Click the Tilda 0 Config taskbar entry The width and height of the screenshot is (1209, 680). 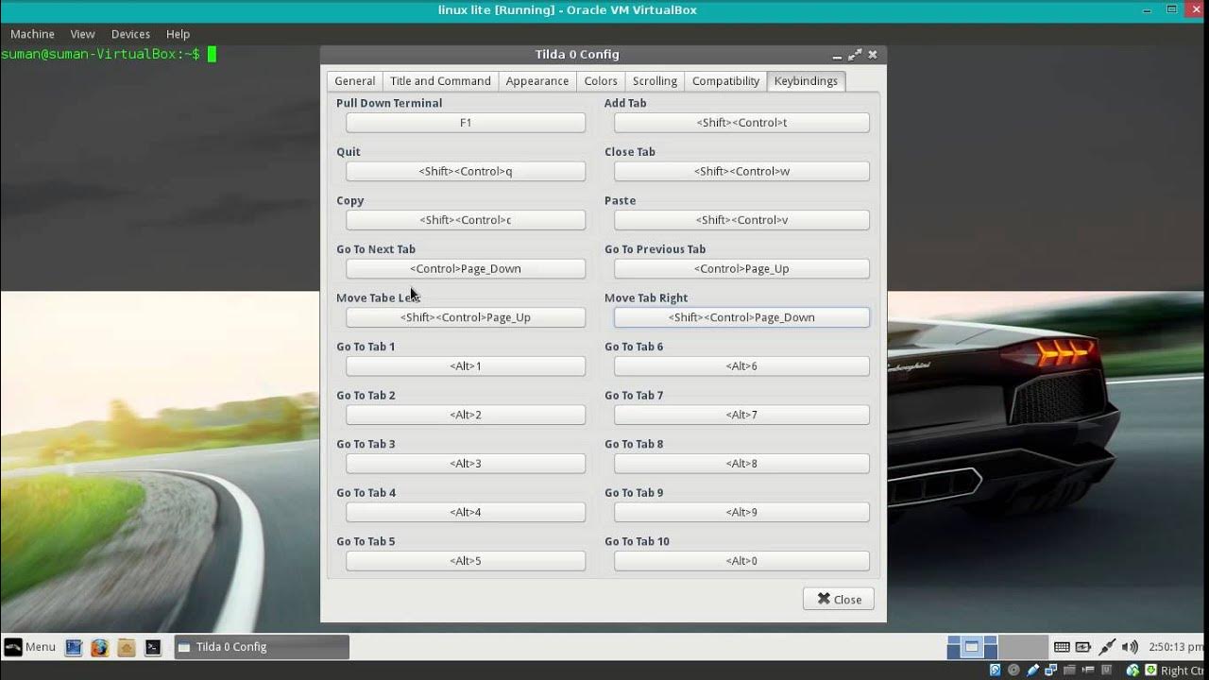262,647
